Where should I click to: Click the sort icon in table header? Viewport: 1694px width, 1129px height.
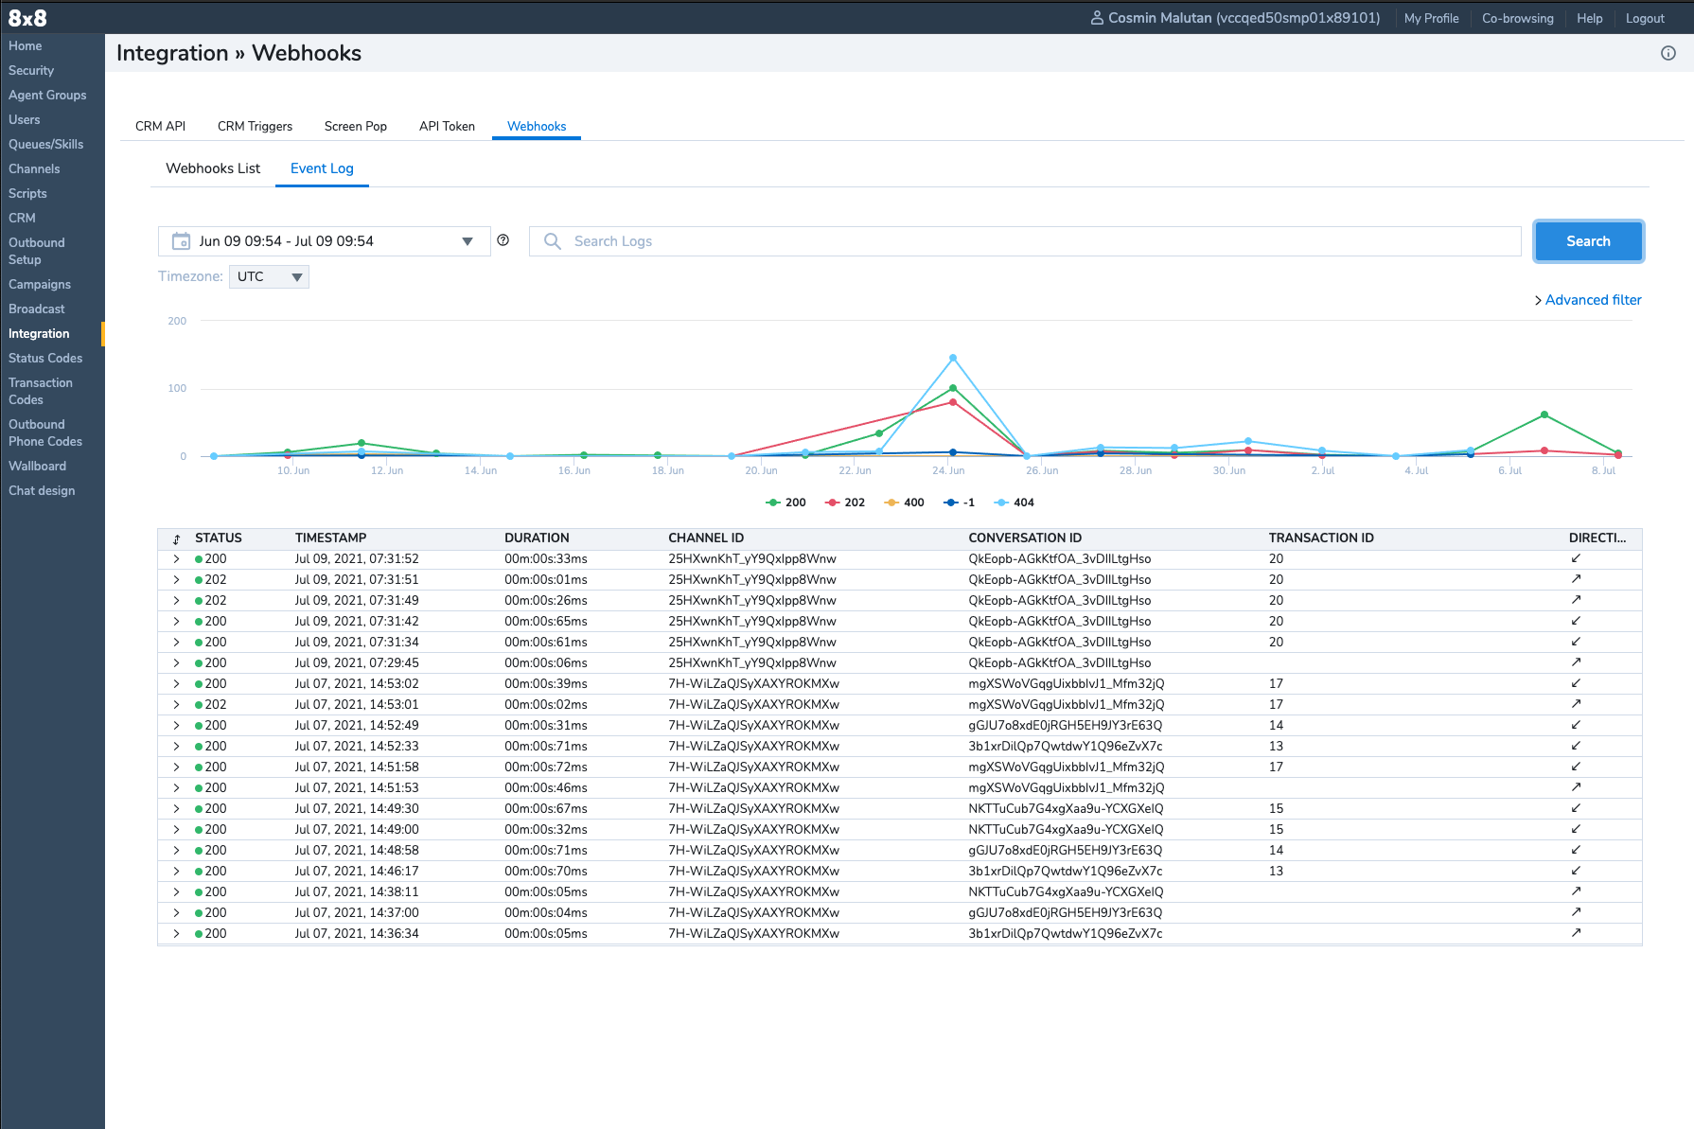176,538
